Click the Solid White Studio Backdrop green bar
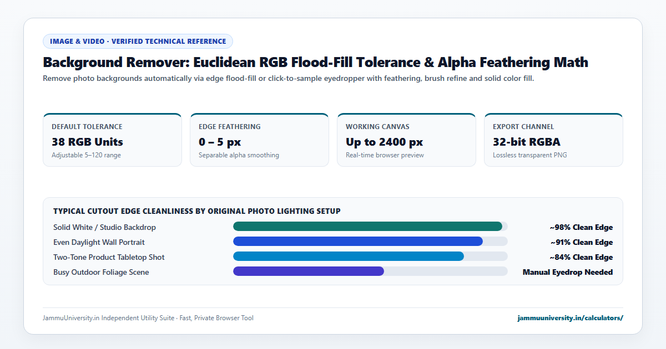Viewport: 666px width, 349px height. (367, 226)
